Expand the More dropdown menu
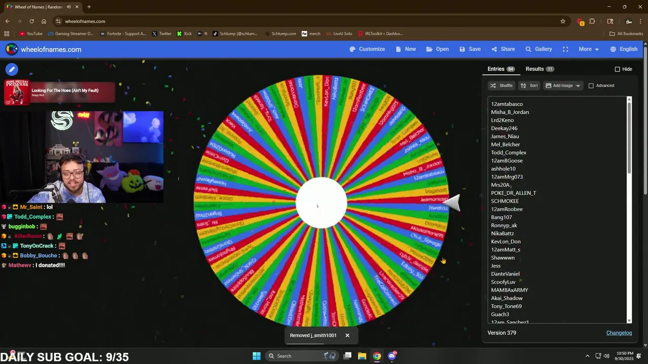The height and width of the screenshot is (364, 648). click(589, 49)
